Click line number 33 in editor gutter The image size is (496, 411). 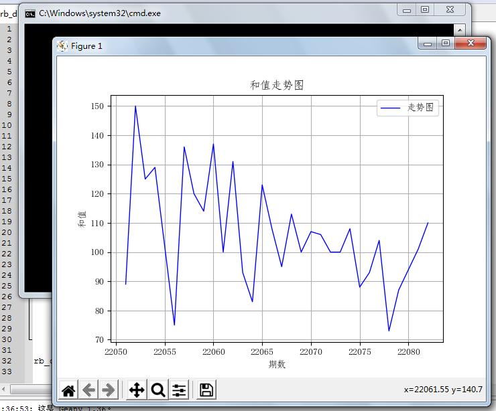coord(7,372)
